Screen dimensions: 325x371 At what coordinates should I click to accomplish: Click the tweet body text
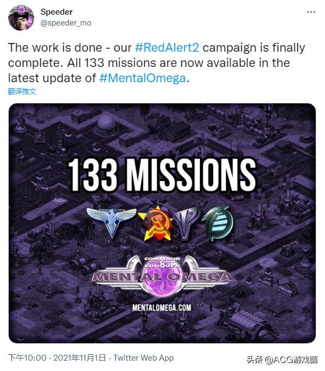(x=156, y=63)
